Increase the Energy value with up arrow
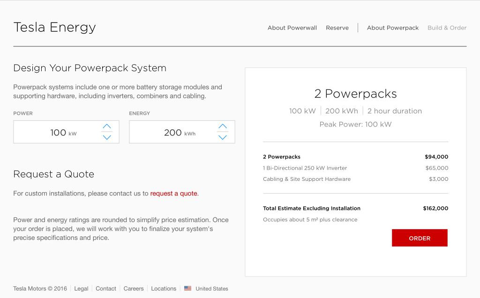Viewport: 480px width, 298px height. 223,127
